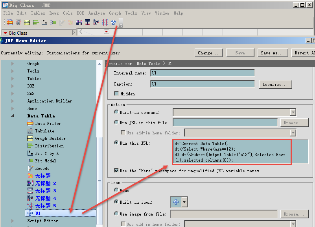Click the red-lines dotted grid toolbar icon
Screen dimensions: 315x227
[105, 22]
